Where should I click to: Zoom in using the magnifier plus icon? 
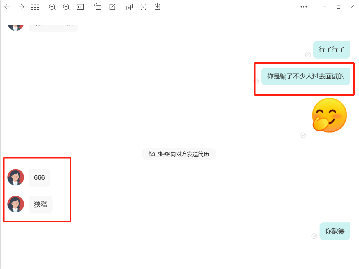point(52,7)
